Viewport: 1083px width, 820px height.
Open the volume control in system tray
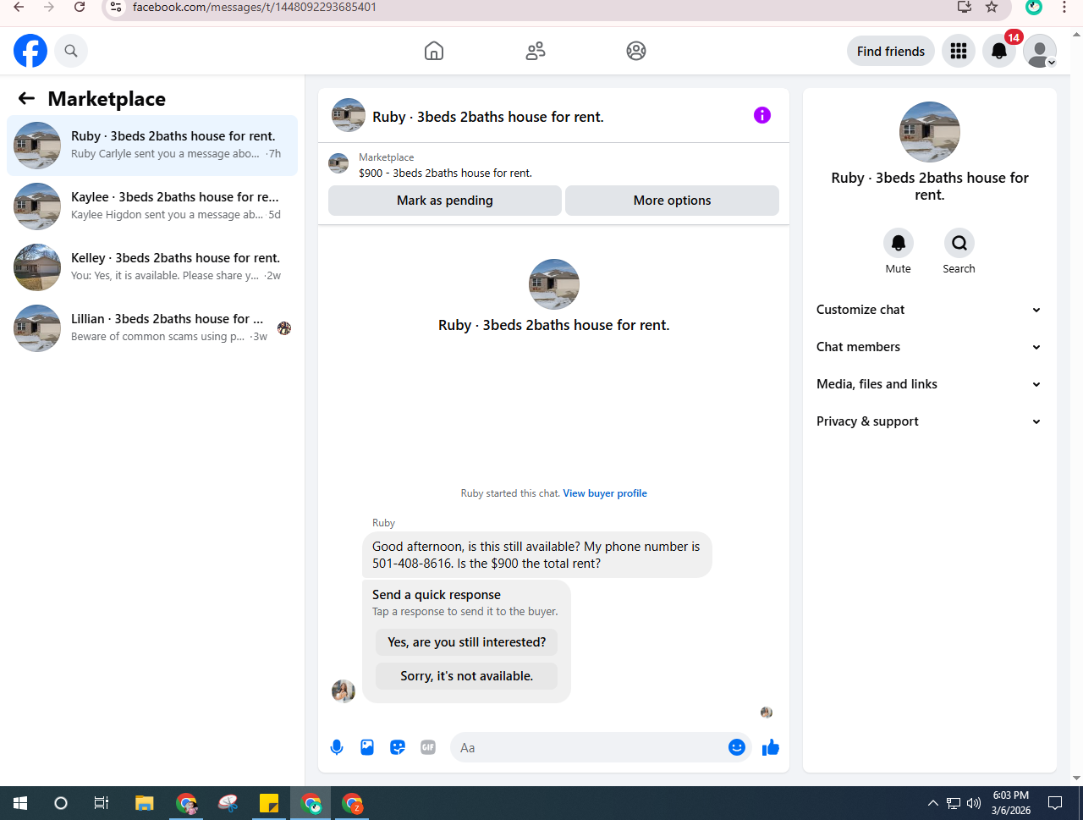pyautogui.click(x=974, y=803)
